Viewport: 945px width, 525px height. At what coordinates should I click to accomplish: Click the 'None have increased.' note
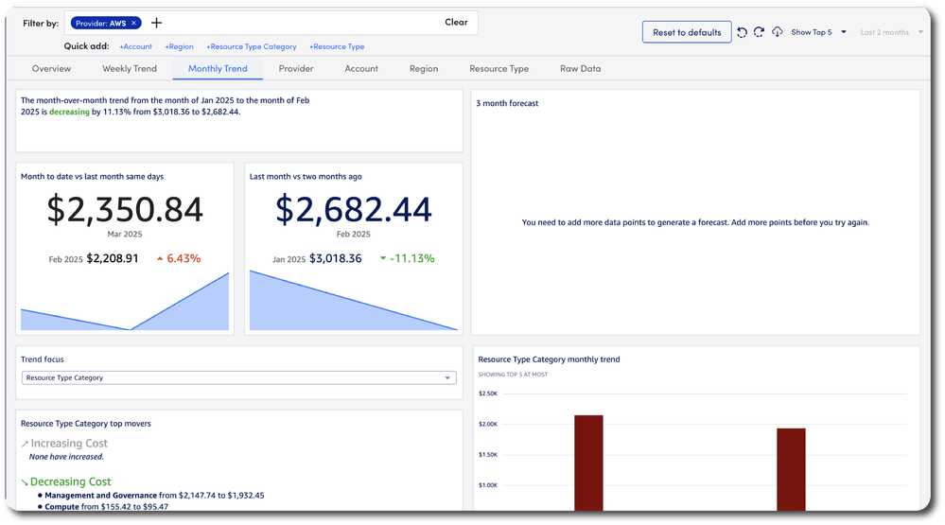(66, 457)
